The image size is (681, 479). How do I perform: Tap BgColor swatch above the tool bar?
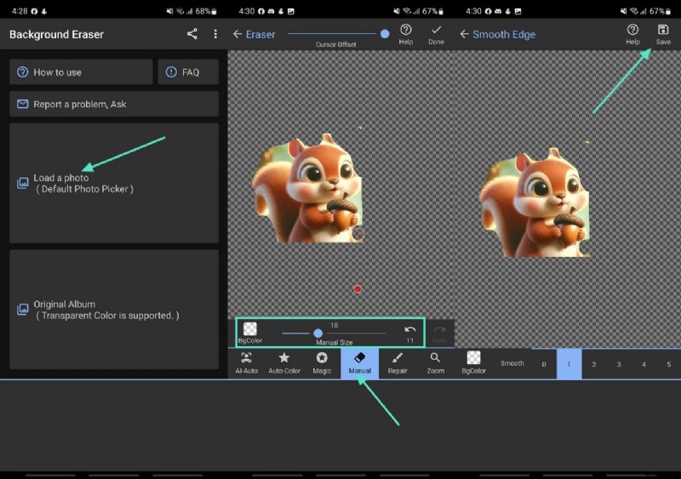point(250,332)
